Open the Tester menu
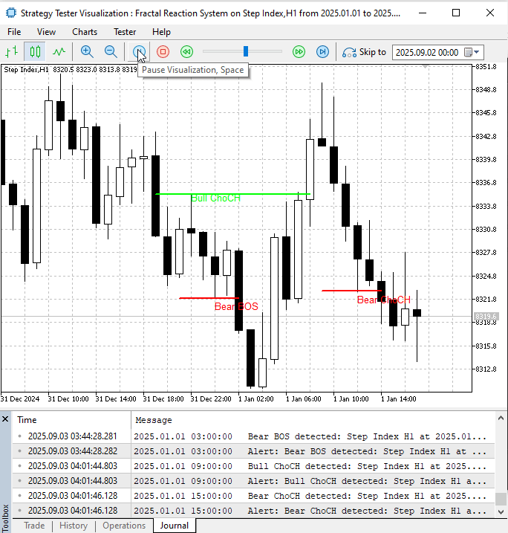This screenshot has width=508, height=533. 125,32
